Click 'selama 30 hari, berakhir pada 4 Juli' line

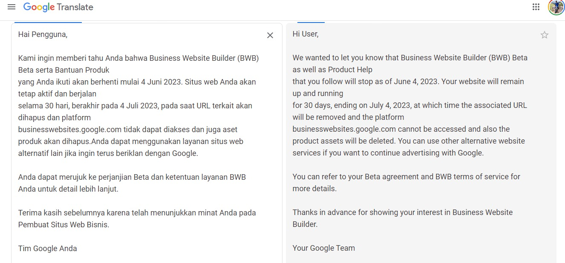135,105
